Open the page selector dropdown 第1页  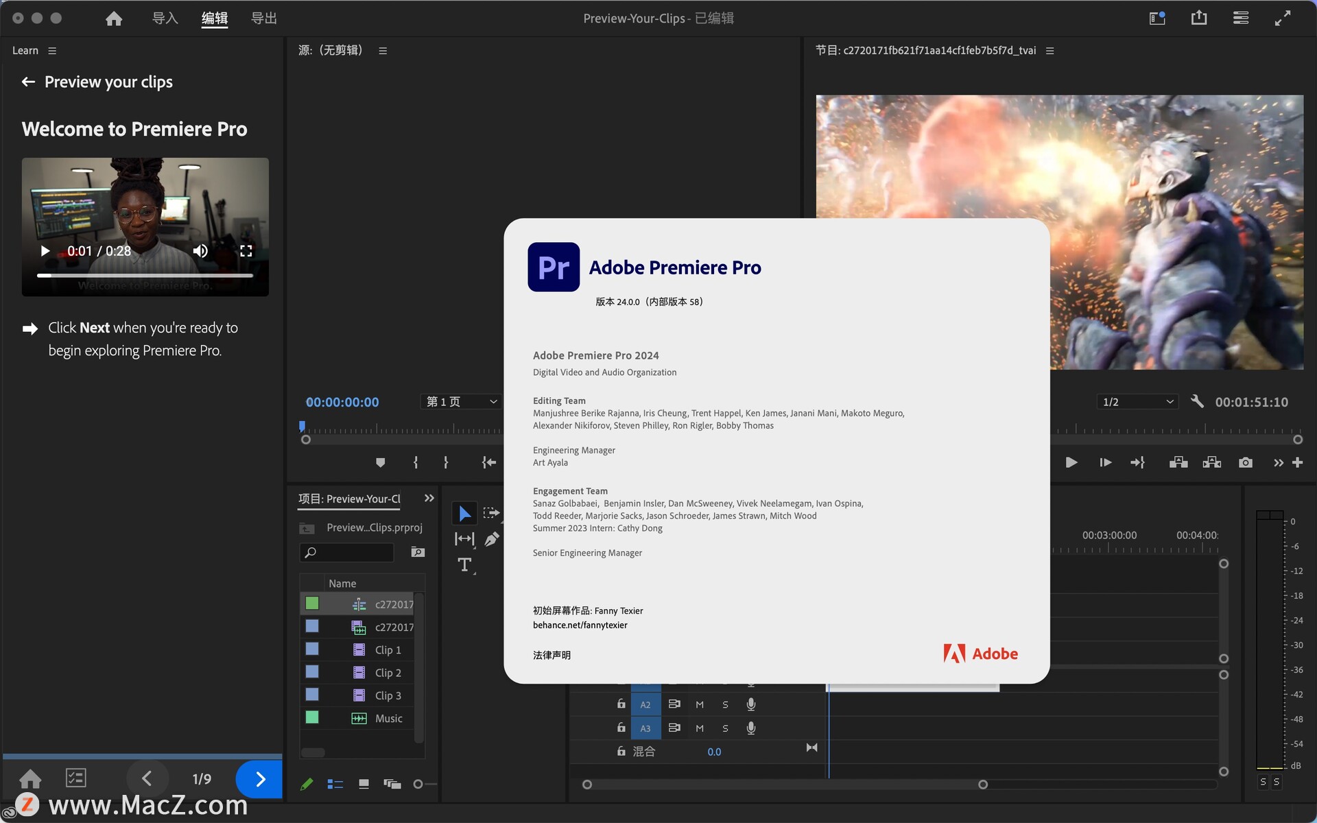[x=461, y=402]
